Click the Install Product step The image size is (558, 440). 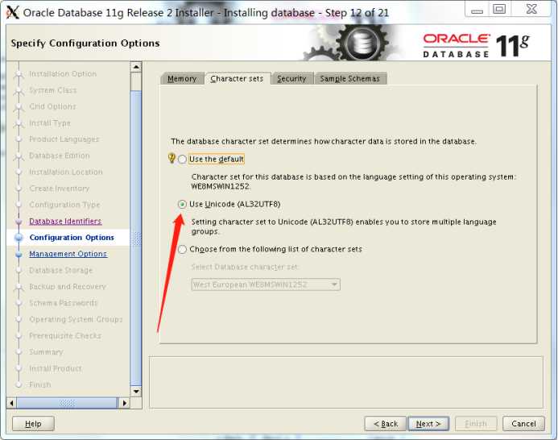coord(56,369)
